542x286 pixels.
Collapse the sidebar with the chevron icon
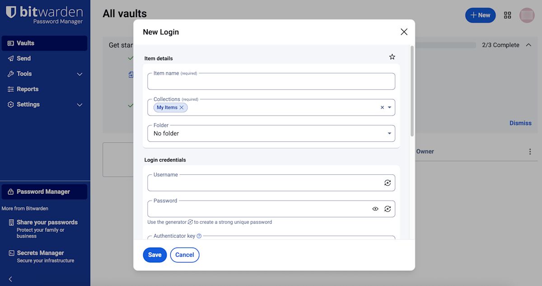pos(10,279)
